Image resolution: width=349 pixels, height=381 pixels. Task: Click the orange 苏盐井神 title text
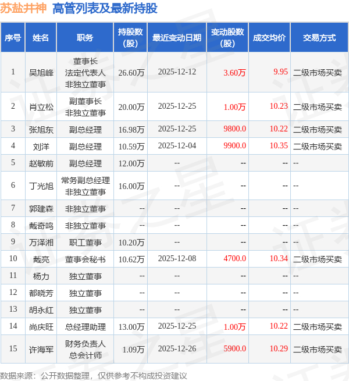point(23,8)
